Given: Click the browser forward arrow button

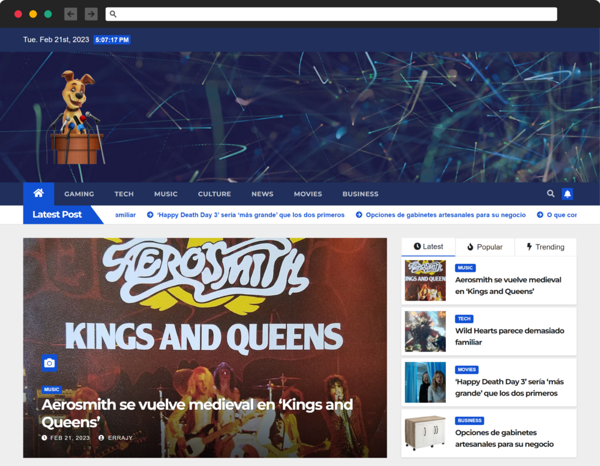Looking at the screenshot, I should tap(91, 14).
